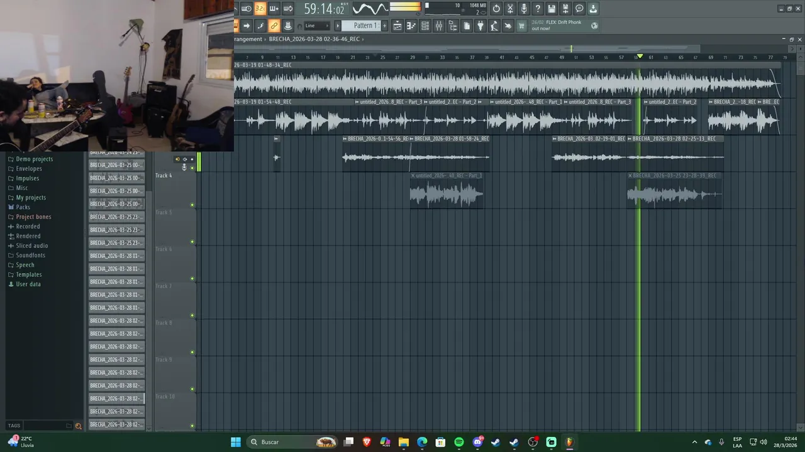Click the news globe icon
The width and height of the screenshot is (805, 452).
[x=594, y=26]
